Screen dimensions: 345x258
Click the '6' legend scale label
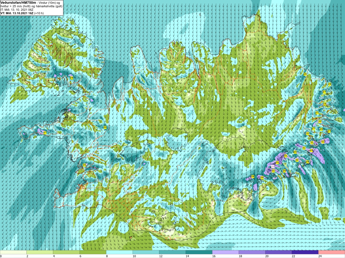(80, 256)
